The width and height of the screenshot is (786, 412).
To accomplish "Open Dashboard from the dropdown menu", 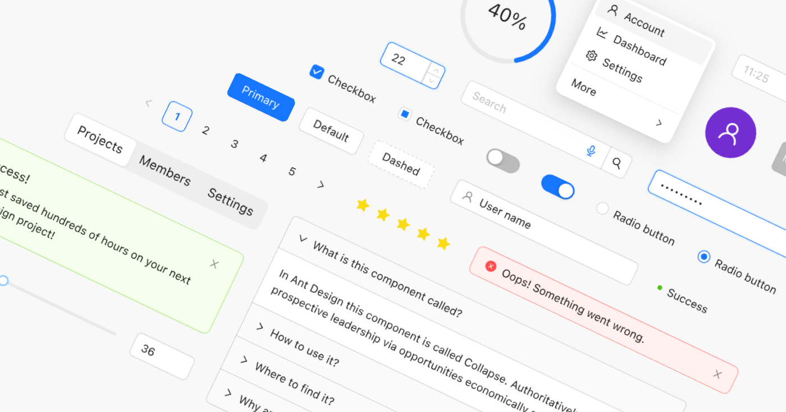I will 639,50.
